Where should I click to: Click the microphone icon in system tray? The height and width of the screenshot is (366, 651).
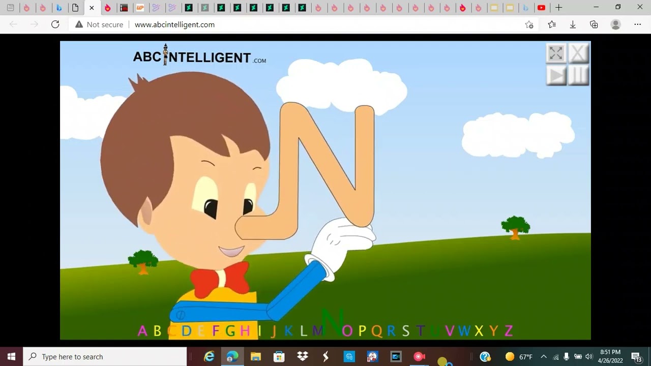[567, 356]
